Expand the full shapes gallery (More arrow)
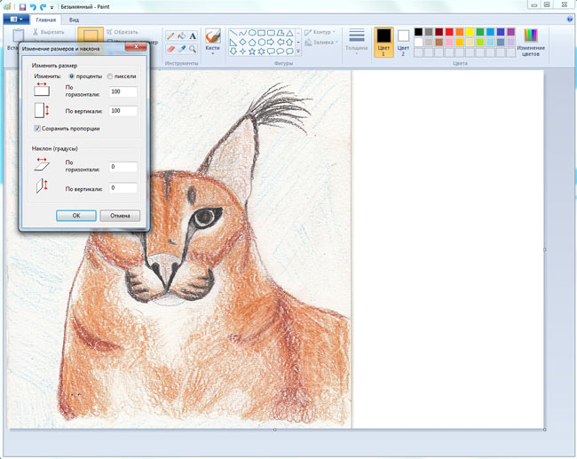The image size is (577, 459). pos(298,51)
